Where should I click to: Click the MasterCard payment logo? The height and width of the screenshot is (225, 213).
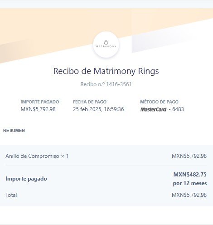click(x=153, y=109)
